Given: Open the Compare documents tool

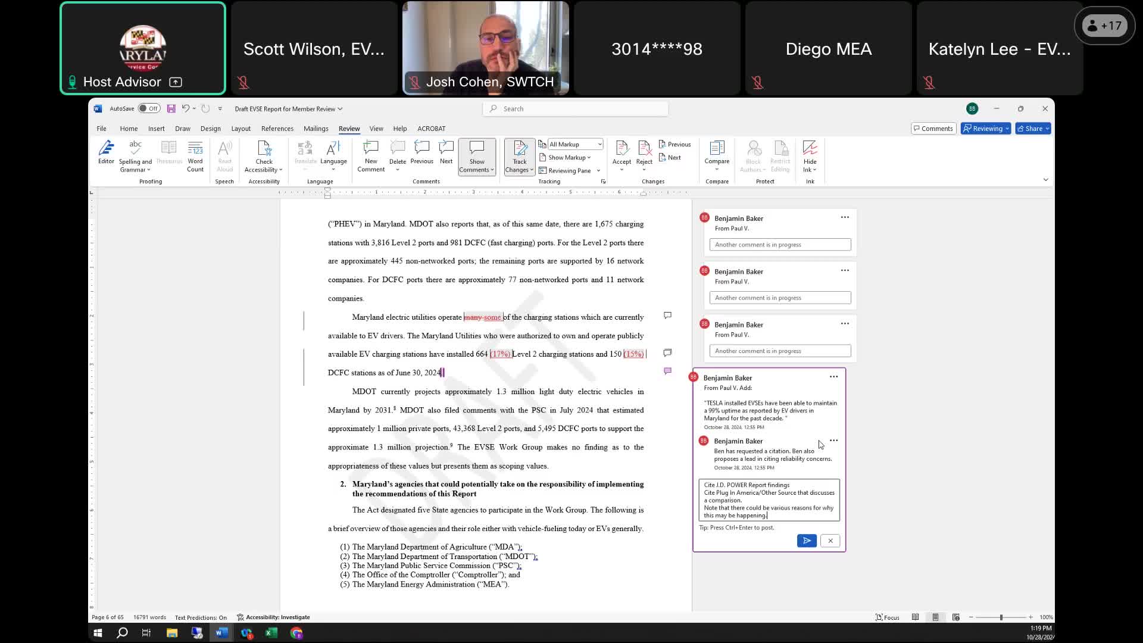Looking at the screenshot, I should pos(717,156).
